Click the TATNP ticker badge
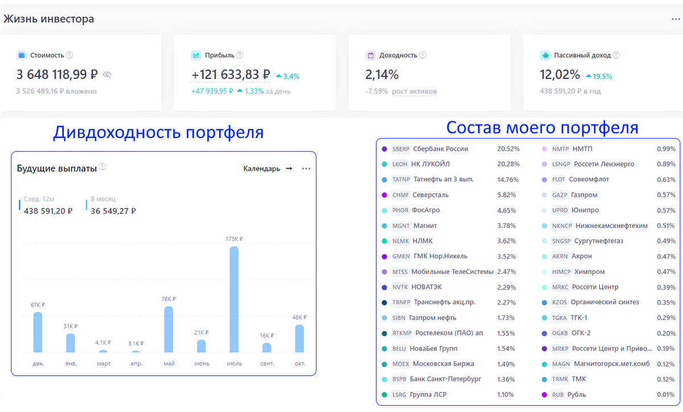This screenshot has width=683, height=412. pos(401,180)
